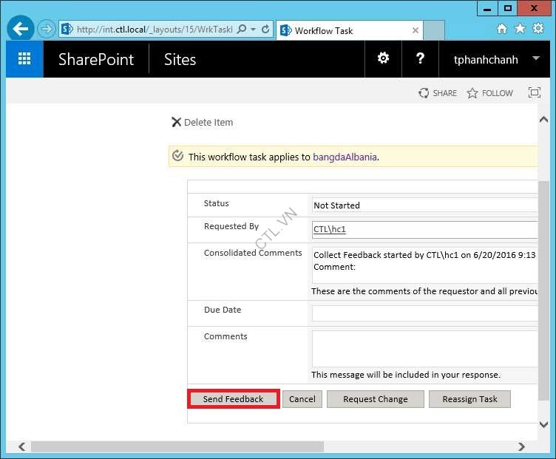Refresh the page in address bar

[267, 30]
